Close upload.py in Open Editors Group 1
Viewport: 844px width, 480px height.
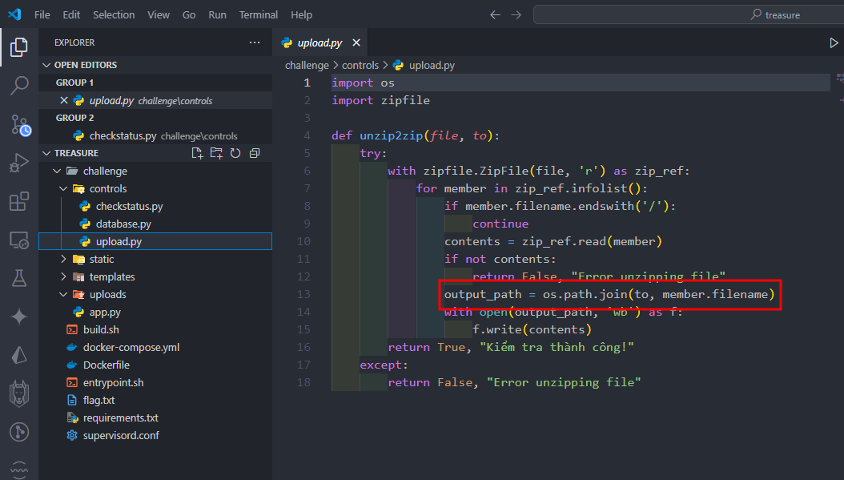pyautogui.click(x=64, y=100)
